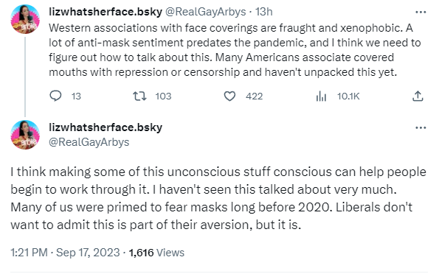Click the 10.1K views count
Viewport: 439px width, 274px height.
(348, 96)
